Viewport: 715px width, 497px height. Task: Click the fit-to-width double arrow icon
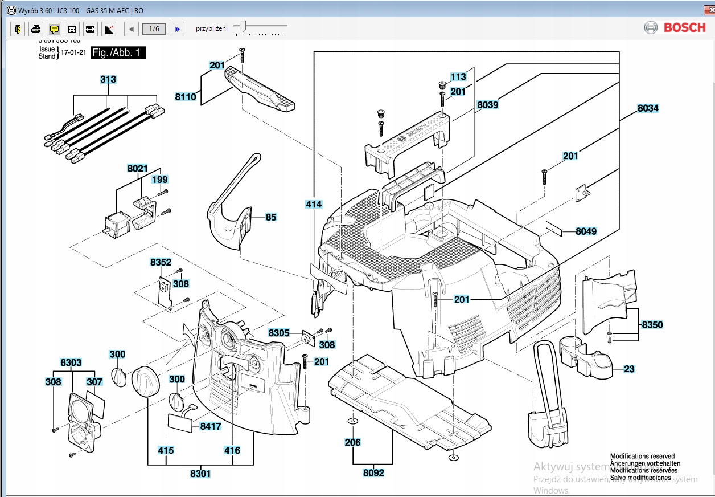[91, 28]
